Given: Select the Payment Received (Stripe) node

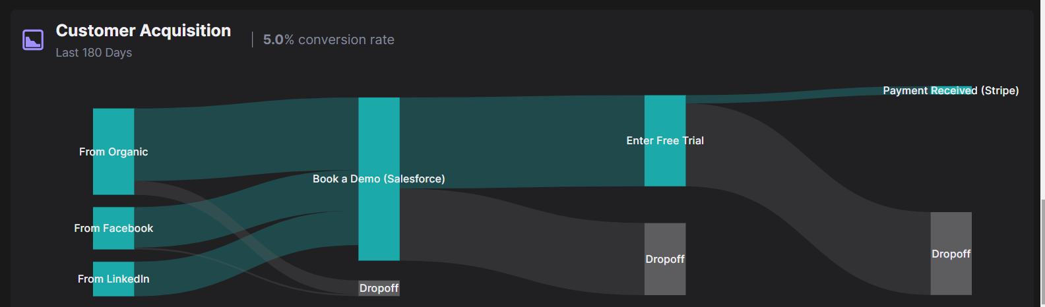Looking at the screenshot, I should tap(951, 90).
